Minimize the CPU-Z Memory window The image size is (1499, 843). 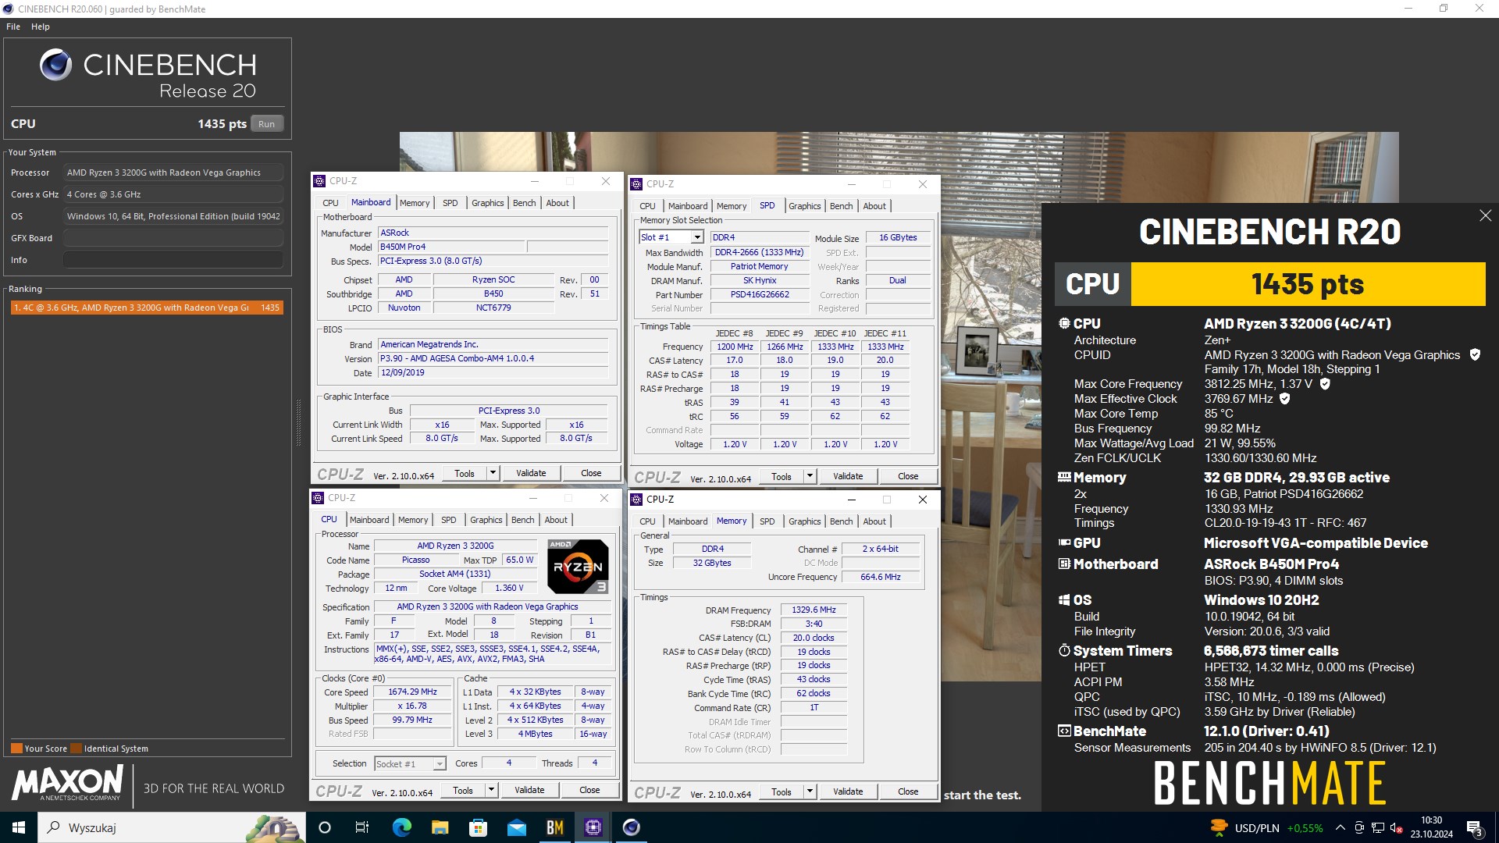(851, 500)
